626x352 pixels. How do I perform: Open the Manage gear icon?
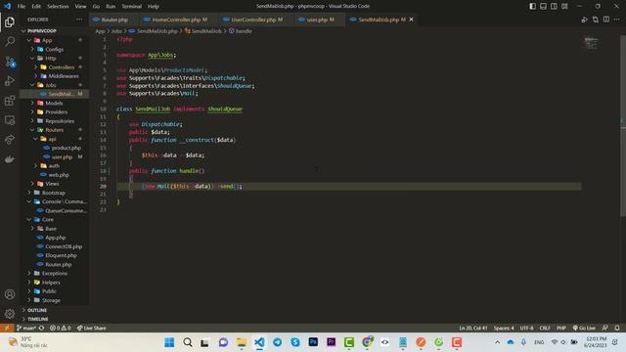[x=10, y=314]
